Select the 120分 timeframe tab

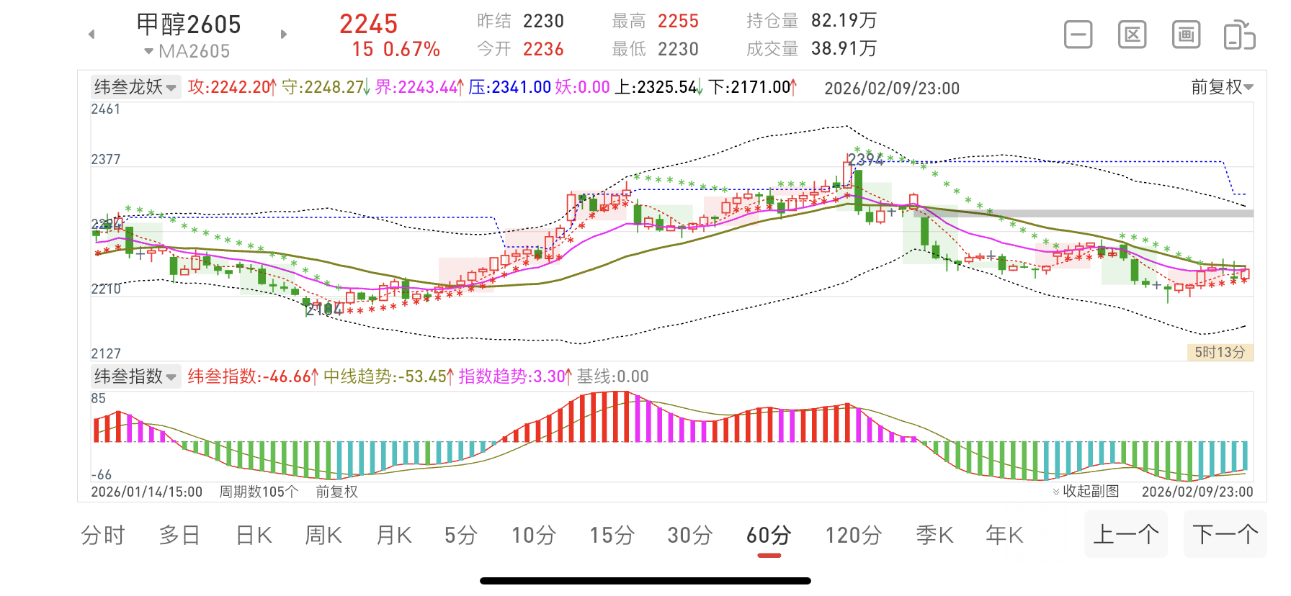pos(853,535)
